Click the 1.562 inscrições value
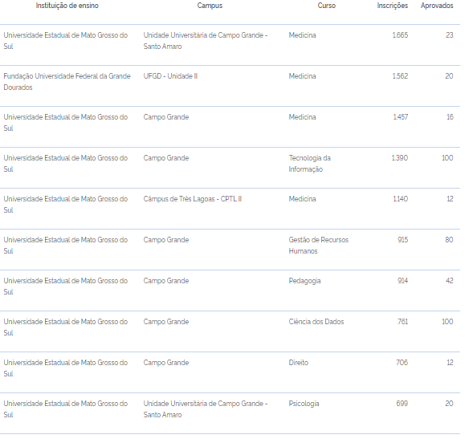The image size is (465, 443). pos(400,76)
